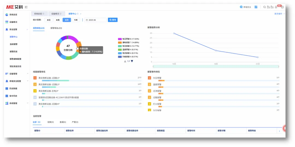Select the 本日 statistics period
This screenshot has width=295, height=147.
(x=49, y=20)
